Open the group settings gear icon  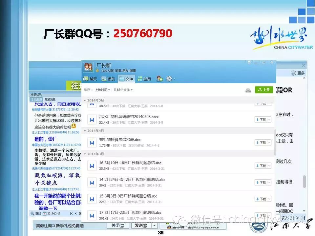click(x=169, y=79)
